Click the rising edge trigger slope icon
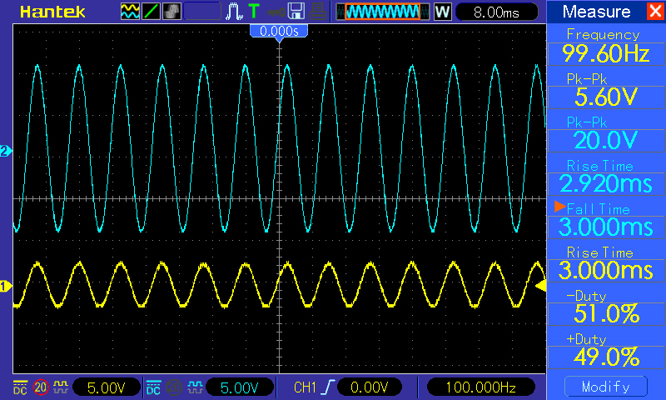666x400 pixels. [x=328, y=387]
